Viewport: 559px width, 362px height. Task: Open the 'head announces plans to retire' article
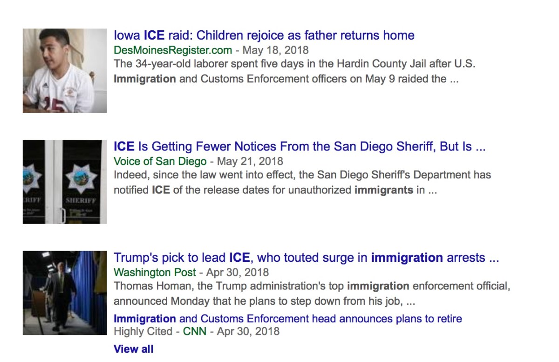tap(287, 319)
